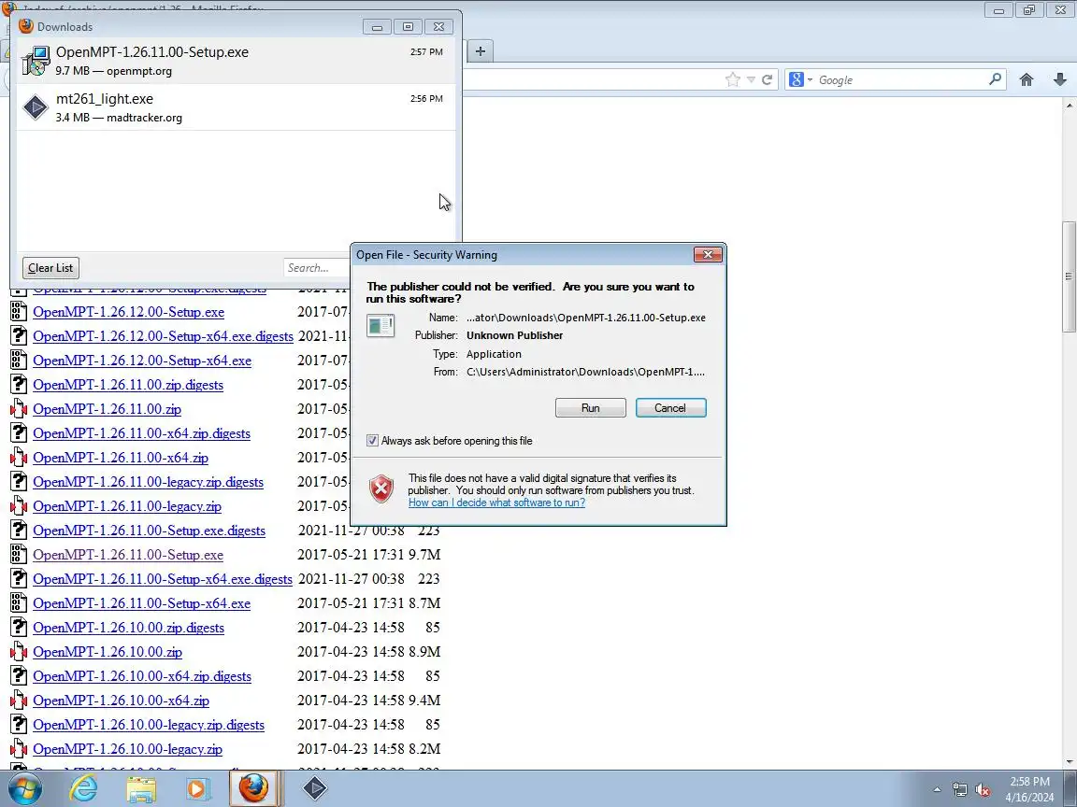The height and width of the screenshot is (807, 1077).
Task: Download OpenMPT-1.26.11.00.zip
Action: pyautogui.click(x=108, y=409)
